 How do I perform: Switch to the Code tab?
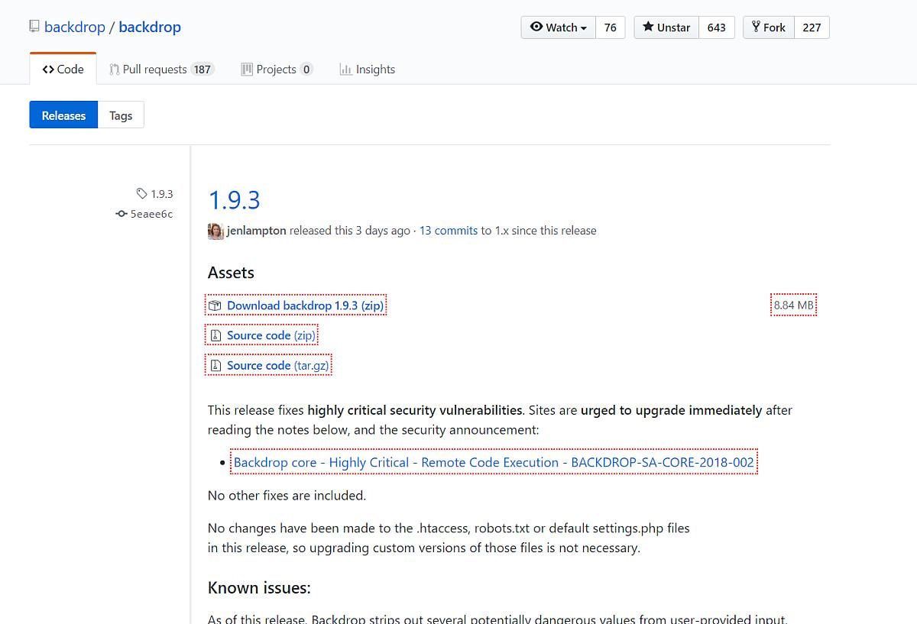63,69
